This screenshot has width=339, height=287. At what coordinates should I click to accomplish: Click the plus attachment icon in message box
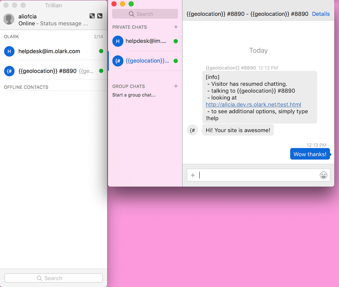pos(193,175)
